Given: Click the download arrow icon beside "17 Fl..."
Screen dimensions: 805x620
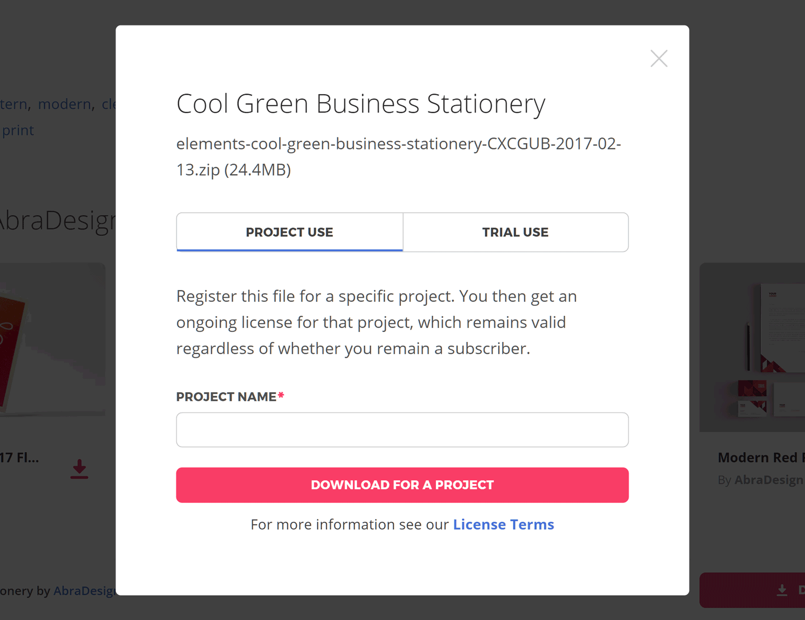Looking at the screenshot, I should coord(79,469).
